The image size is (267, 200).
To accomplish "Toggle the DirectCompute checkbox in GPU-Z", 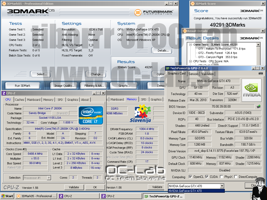I will point(236,177).
